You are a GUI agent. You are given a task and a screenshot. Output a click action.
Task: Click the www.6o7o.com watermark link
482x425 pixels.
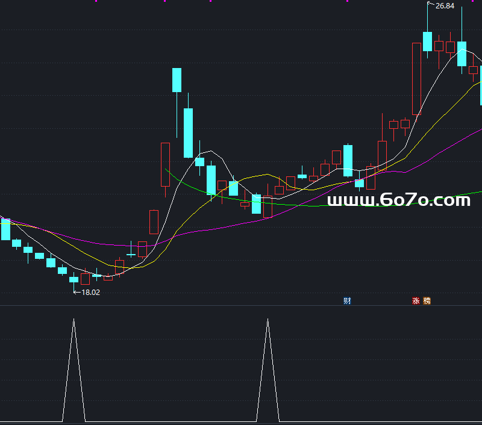click(x=398, y=200)
